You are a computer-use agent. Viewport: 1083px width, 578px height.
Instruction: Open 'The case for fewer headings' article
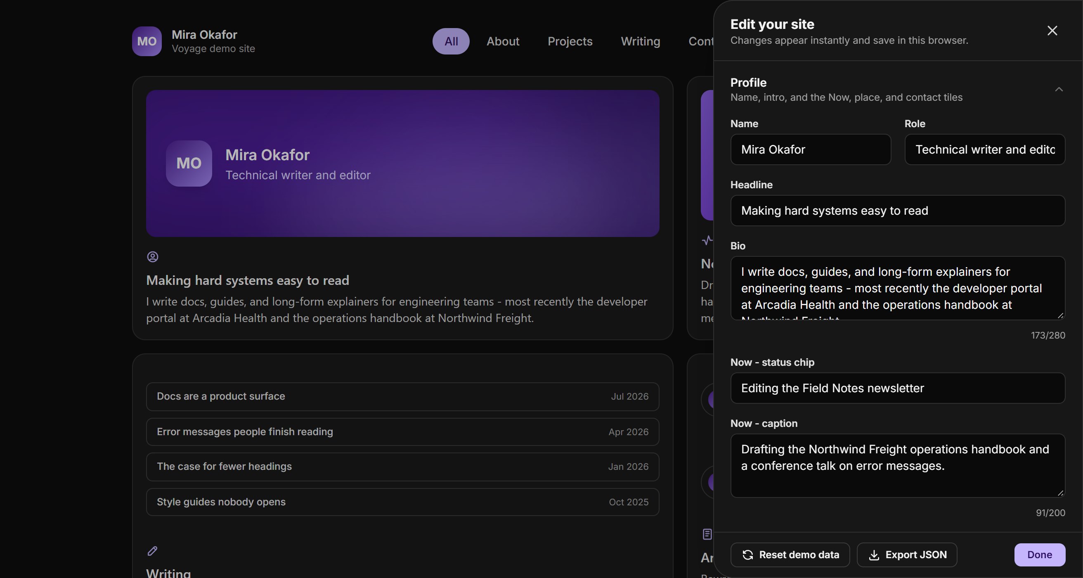(x=402, y=467)
